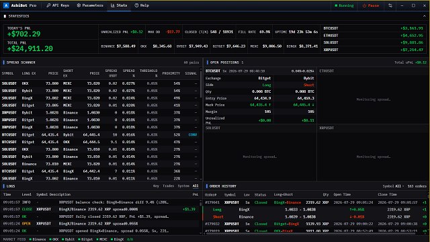Click the CONV signal on BTCUSDT Bitget-Bybit row
Screen dimensions: 430x242
(x=193, y=134)
